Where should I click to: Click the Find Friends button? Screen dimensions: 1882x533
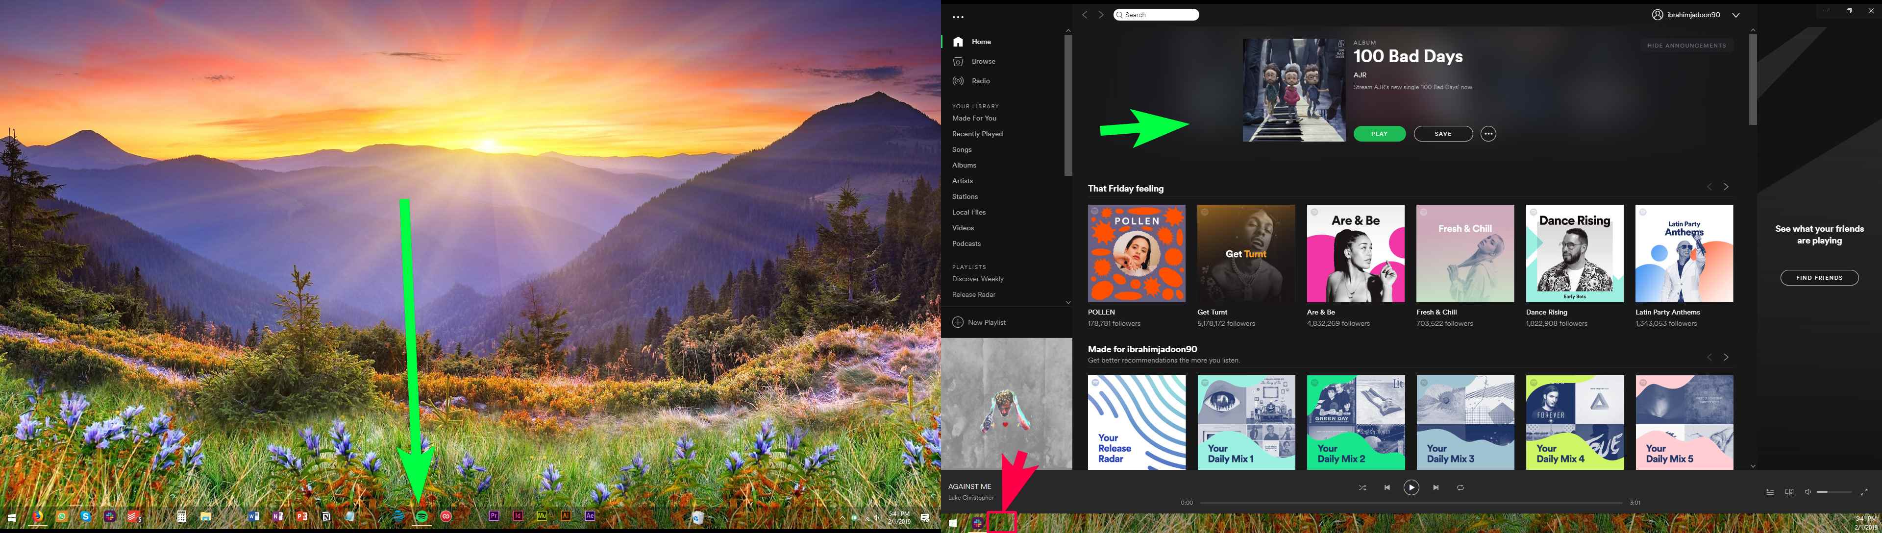click(x=1819, y=277)
